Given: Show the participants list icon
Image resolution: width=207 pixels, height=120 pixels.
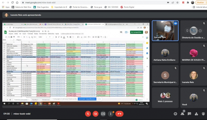Looking at the screenshot, I should 182,114.
